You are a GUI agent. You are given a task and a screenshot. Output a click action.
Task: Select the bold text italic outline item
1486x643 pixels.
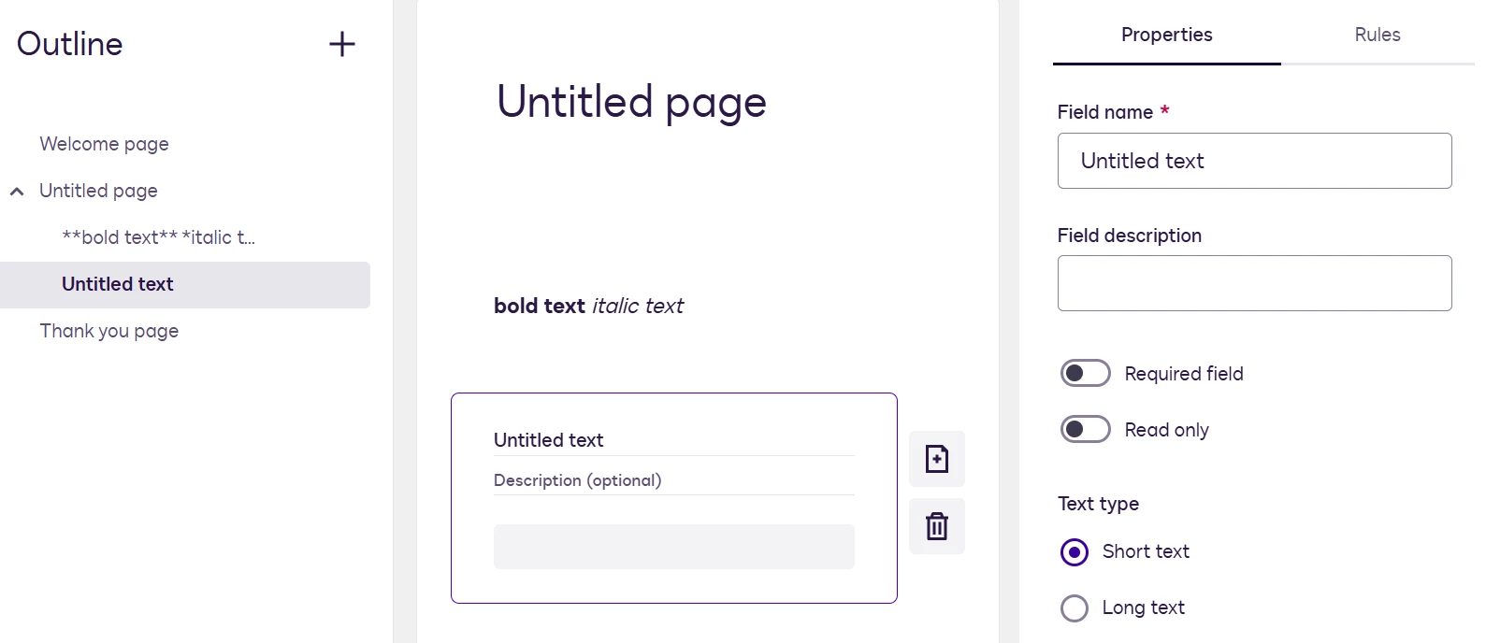[158, 237]
